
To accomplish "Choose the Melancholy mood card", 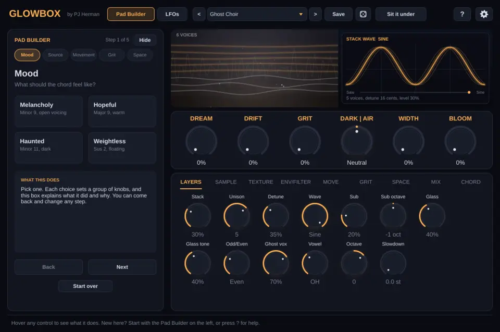I will (x=48, y=111).
